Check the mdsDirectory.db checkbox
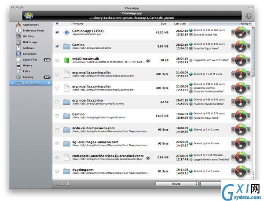 (x=57, y=60)
